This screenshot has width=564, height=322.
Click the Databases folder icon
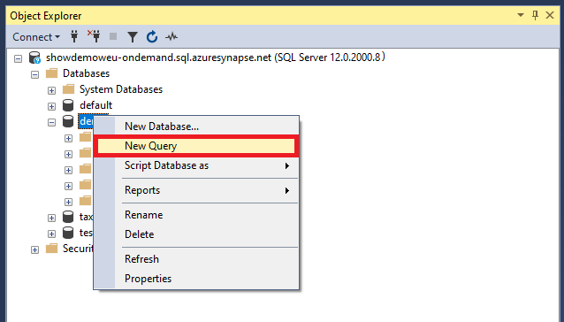[52, 73]
